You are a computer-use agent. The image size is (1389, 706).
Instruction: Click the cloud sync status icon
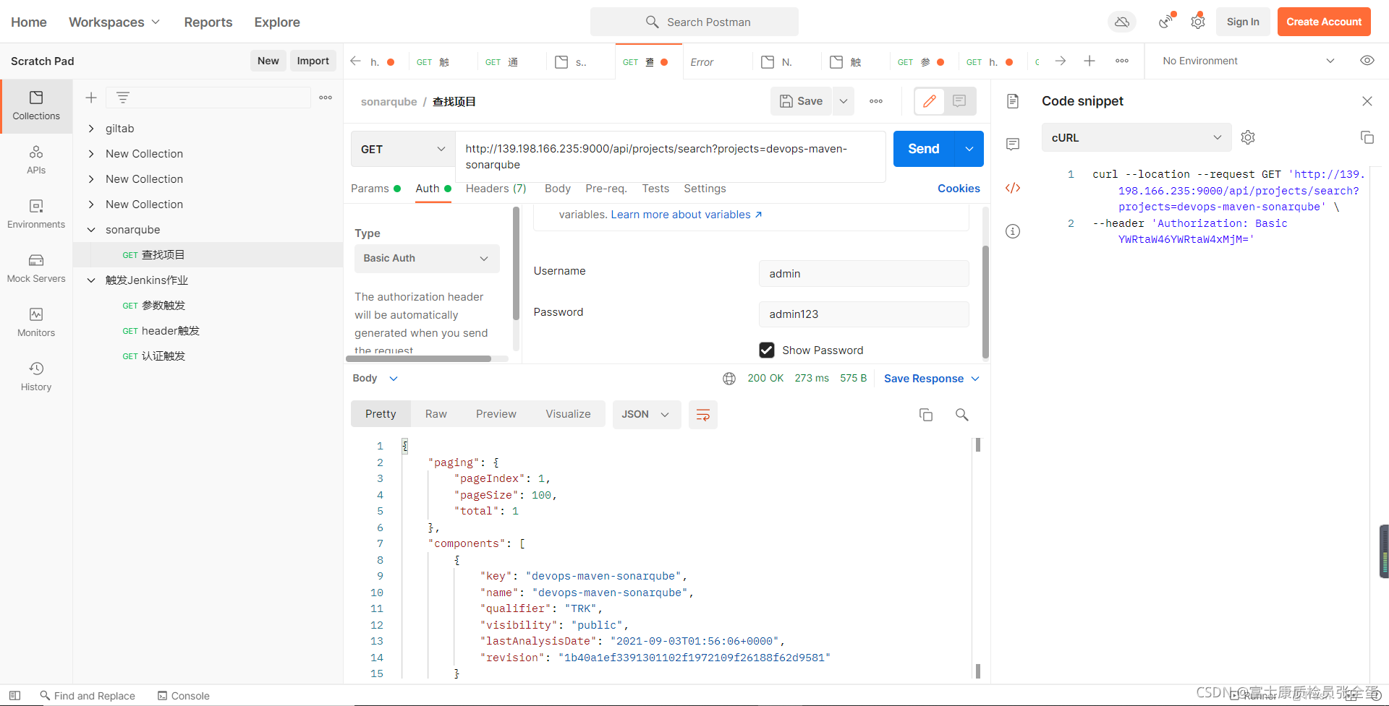click(x=1122, y=22)
